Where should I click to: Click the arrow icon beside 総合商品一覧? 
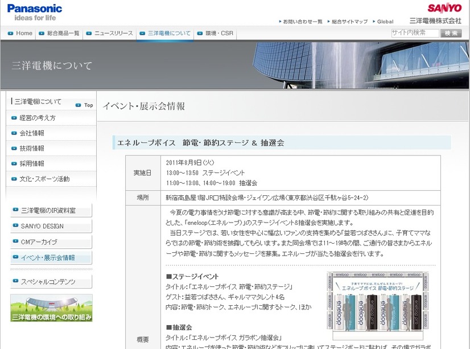pyautogui.click(x=42, y=33)
